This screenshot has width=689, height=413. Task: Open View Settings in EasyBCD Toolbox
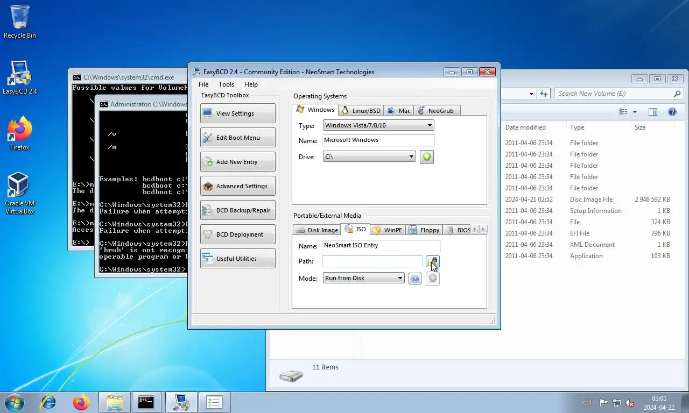pos(237,113)
